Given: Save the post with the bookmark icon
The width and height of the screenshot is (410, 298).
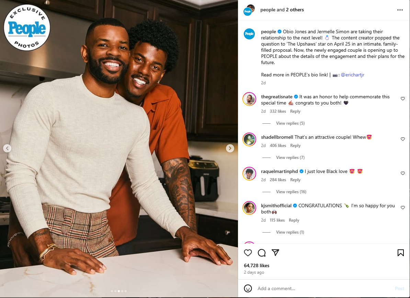Looking at the screenshot, I should tap(401, 253).
